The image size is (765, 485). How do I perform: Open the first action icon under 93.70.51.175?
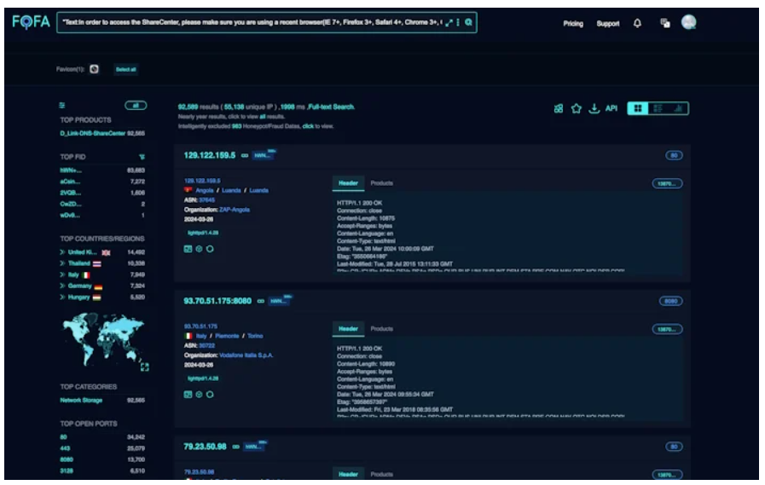coord(188,395)
